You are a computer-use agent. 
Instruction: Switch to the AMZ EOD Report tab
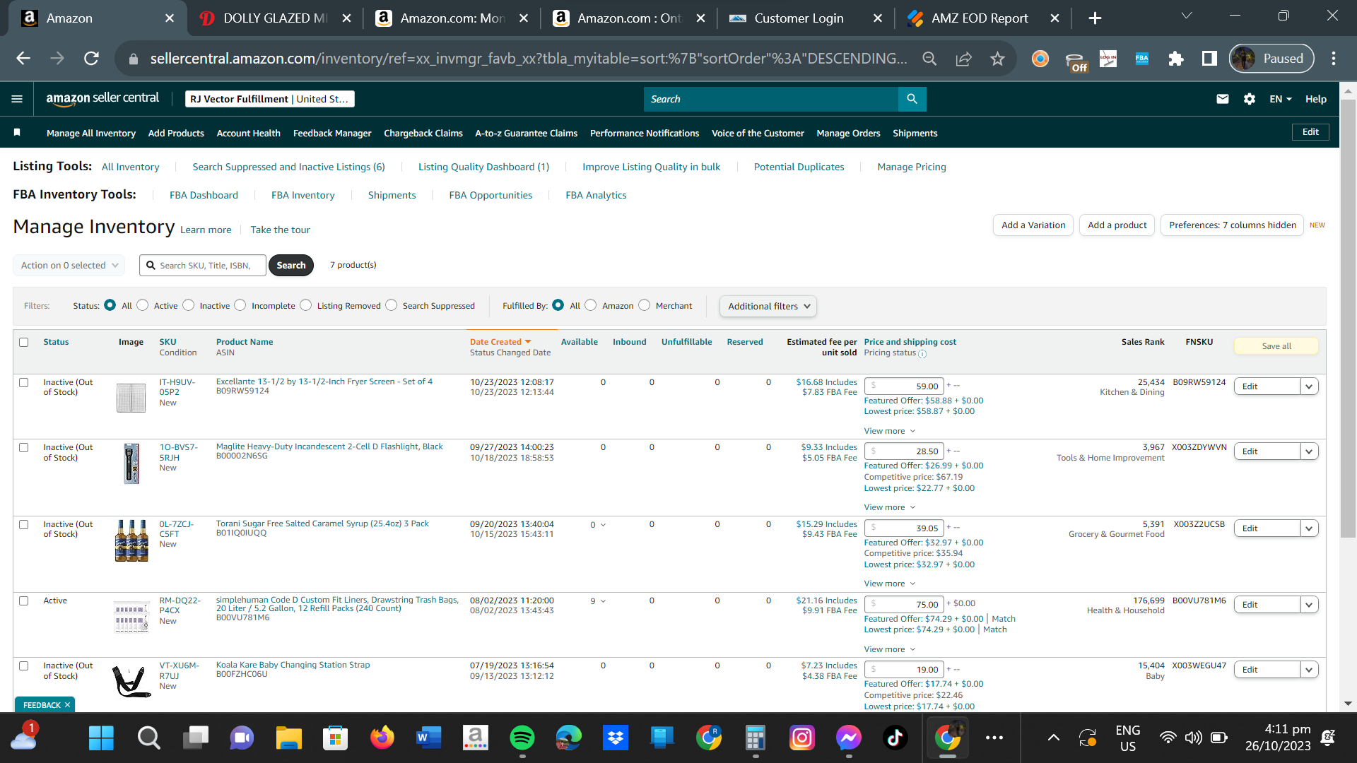pos(980,18)
